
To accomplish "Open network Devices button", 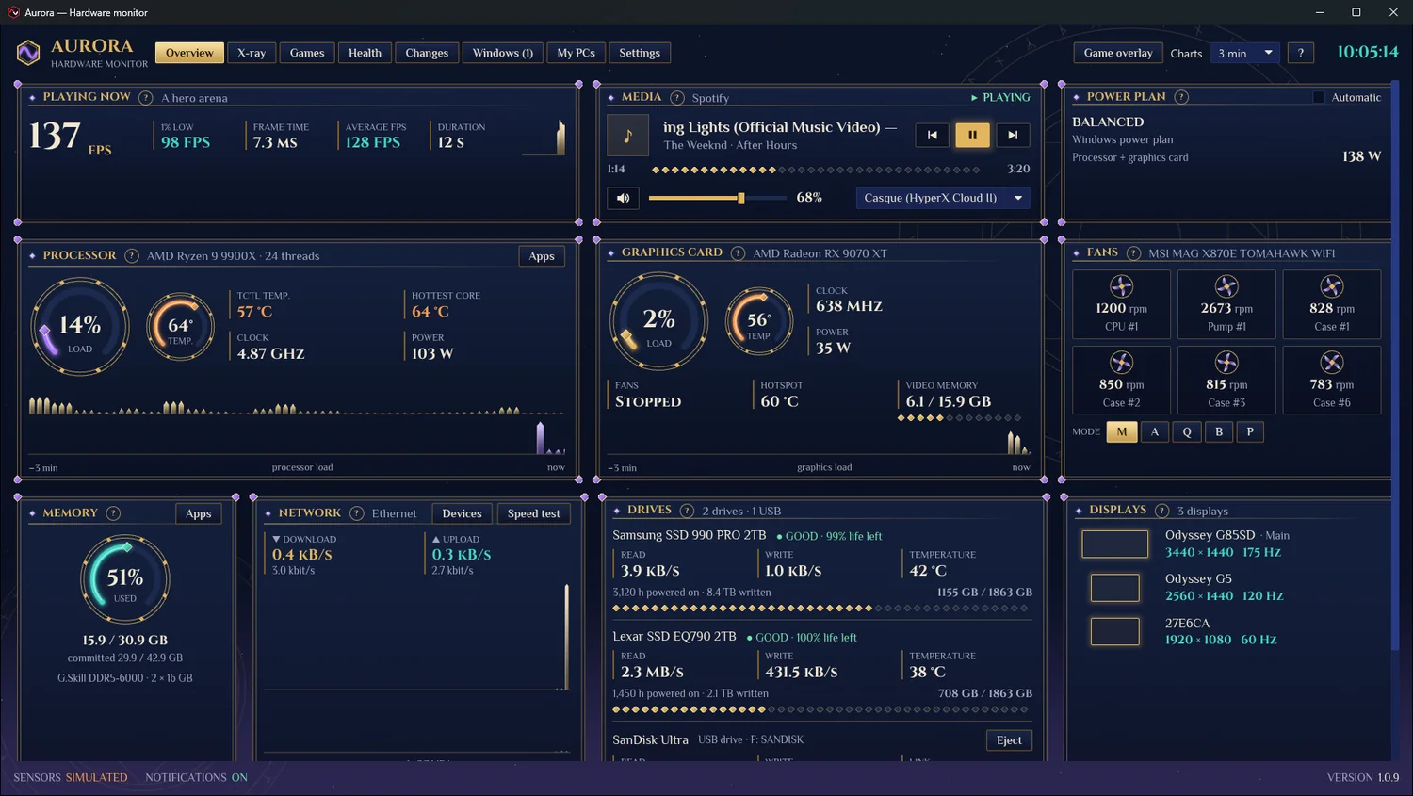I will [x=462, y=513].
